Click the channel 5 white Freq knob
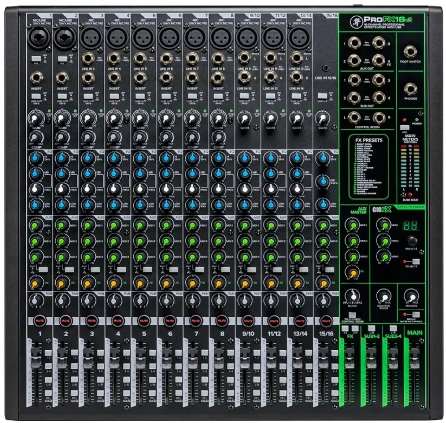This screenshot has height=423, width=446. 140,189
